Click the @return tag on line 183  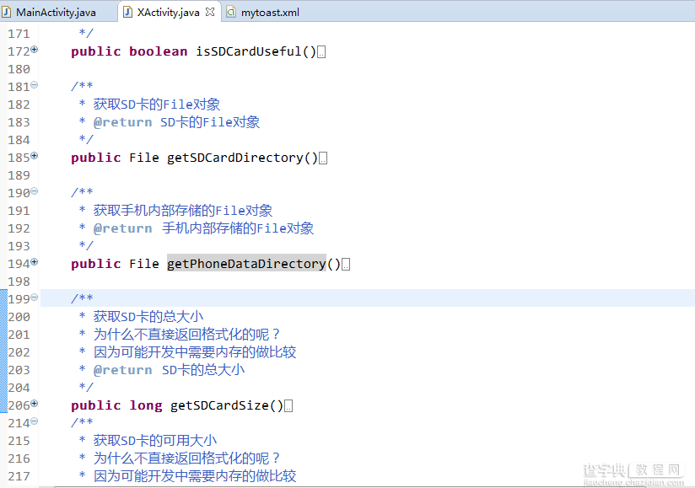pyautogui.click(x=123, y=122)
